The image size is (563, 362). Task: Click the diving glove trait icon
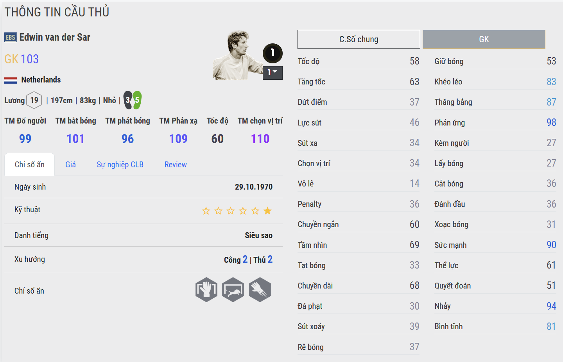pyautogui.click(x=260, y=290)
